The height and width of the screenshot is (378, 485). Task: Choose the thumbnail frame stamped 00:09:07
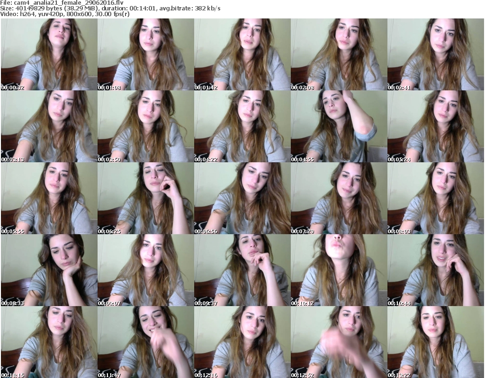pyautogui.click(x=146, y=270)
